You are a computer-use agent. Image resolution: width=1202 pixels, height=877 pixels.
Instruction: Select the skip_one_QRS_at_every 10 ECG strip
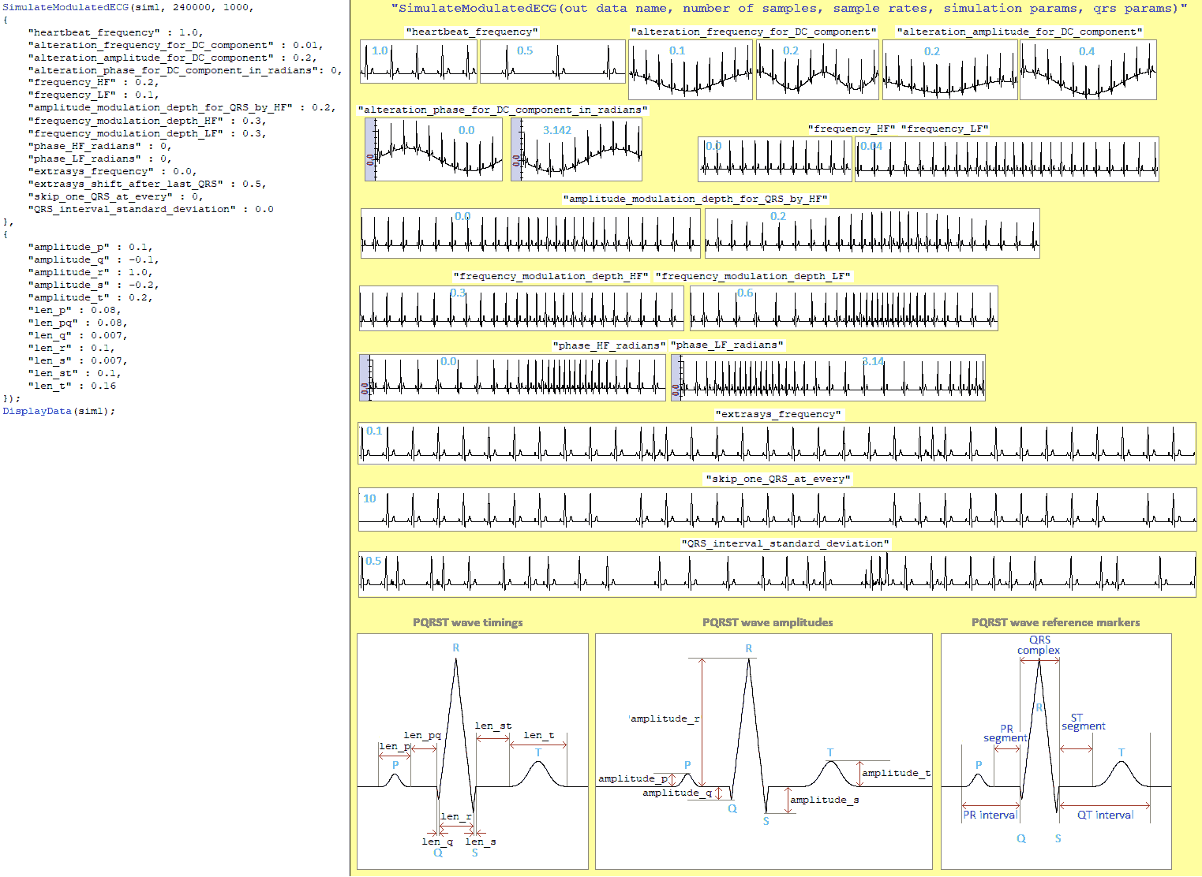click(x=777, y=509)
